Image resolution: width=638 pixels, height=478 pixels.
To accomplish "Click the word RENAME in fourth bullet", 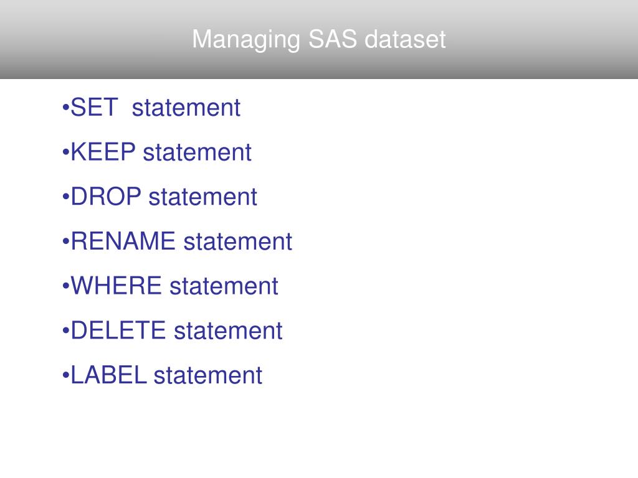I will coord(123,241).
